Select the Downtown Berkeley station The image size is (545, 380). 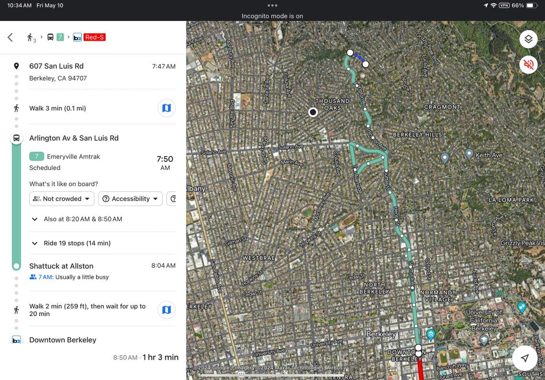click(x=63, y=340)
